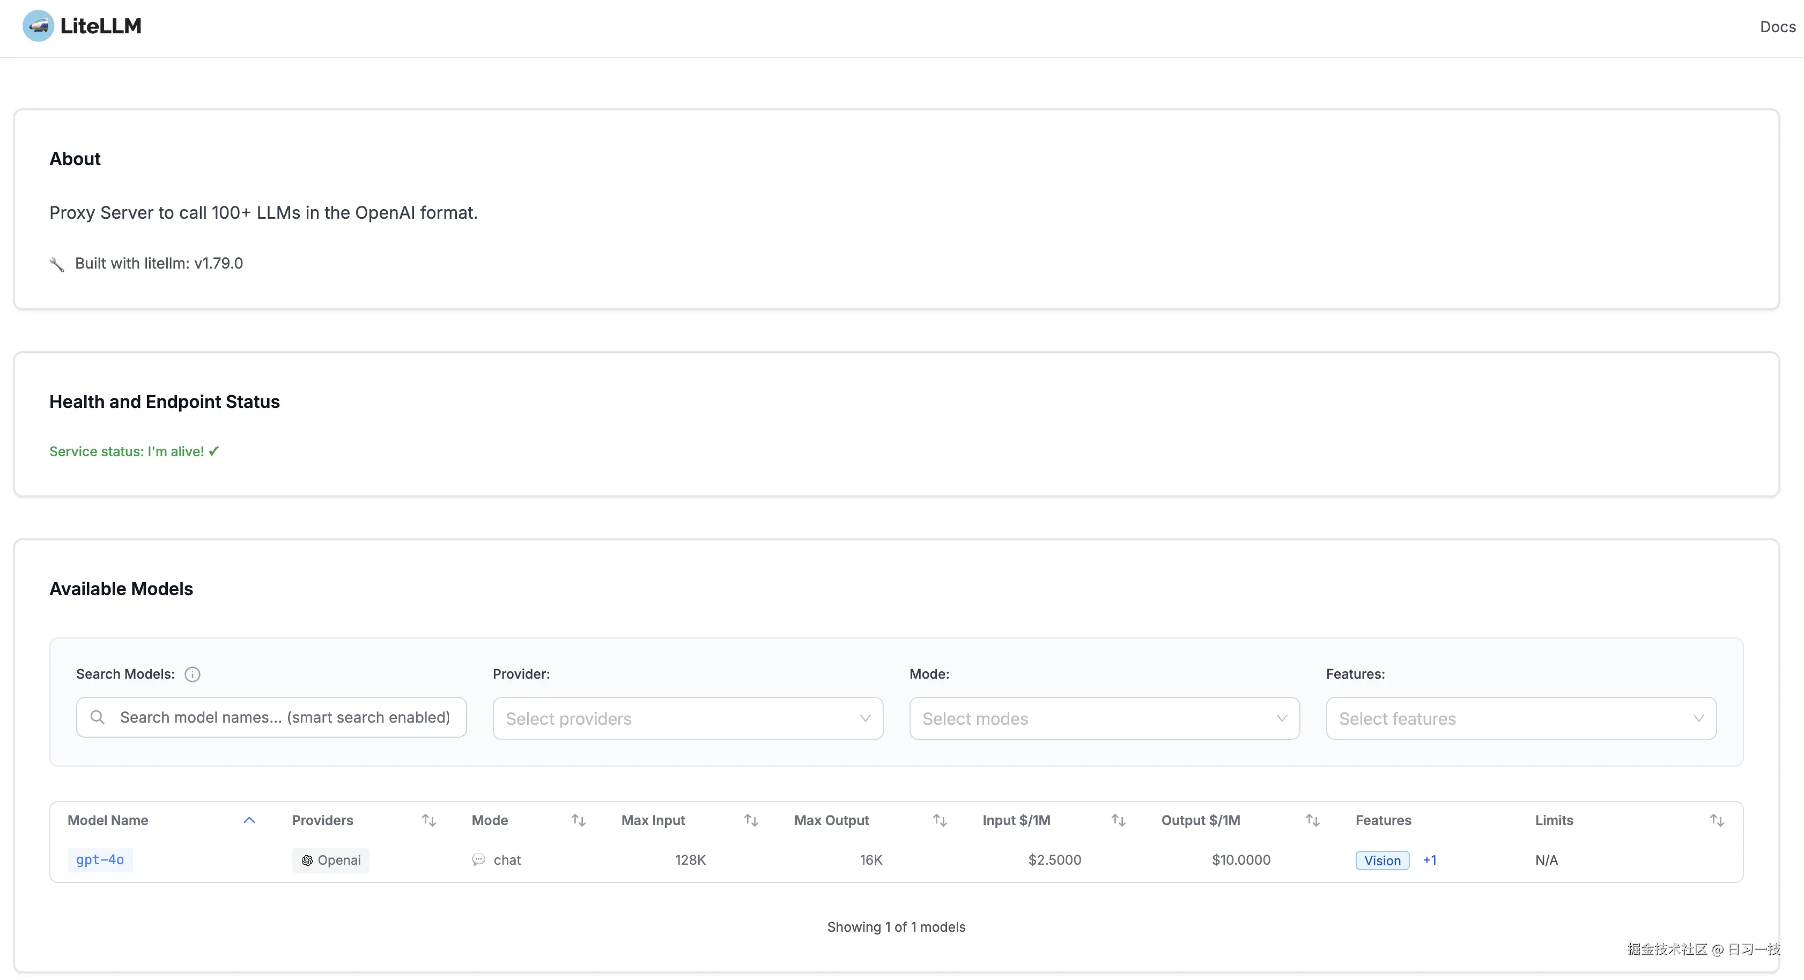Open the Docs menu item
The width and height of the screenshot is (1804, 980).
1777,27
